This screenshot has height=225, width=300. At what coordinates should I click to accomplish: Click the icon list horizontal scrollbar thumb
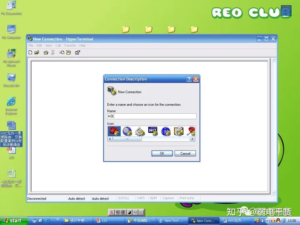pyautogui.click(x=127, y=139)
